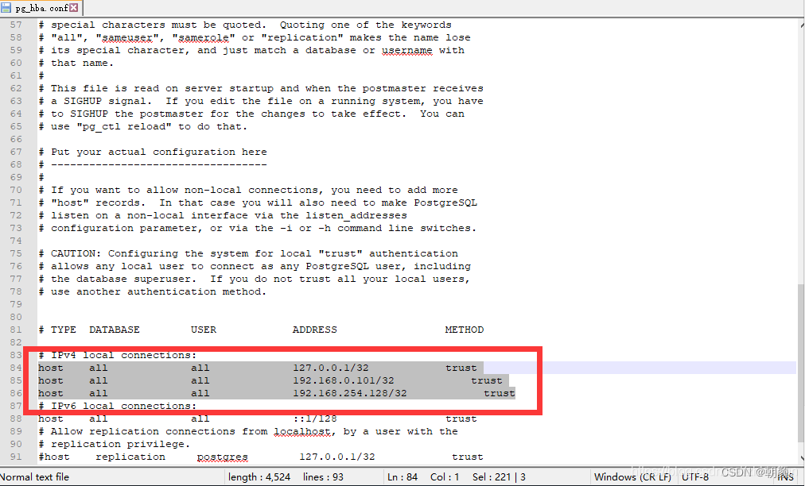Click '127.0.0.1/32' on line 84
The height and width of the screenshot is (486, 805).
(331, 368)
